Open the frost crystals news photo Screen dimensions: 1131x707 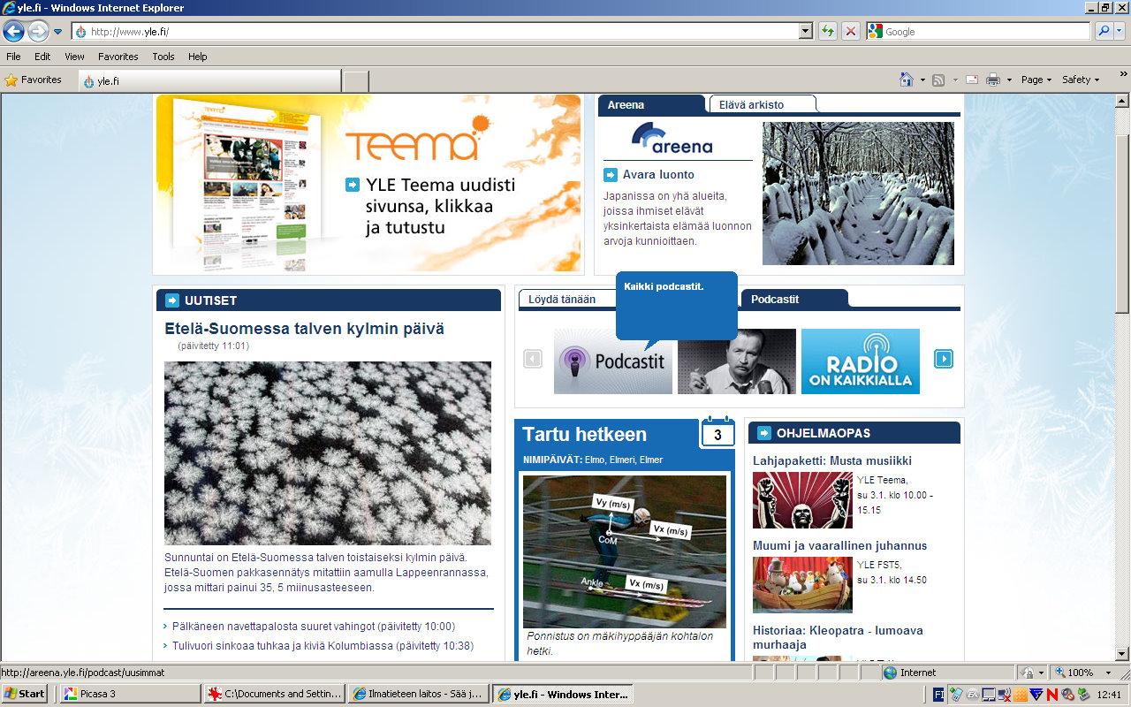click(x=328, y=453)
